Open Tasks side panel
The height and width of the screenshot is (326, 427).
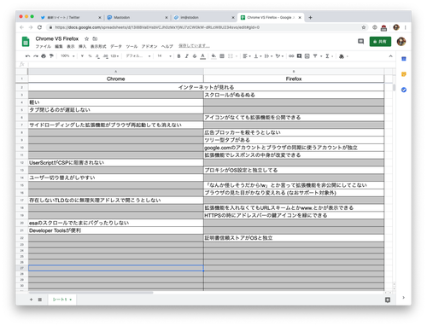click(x=404, y=90)
